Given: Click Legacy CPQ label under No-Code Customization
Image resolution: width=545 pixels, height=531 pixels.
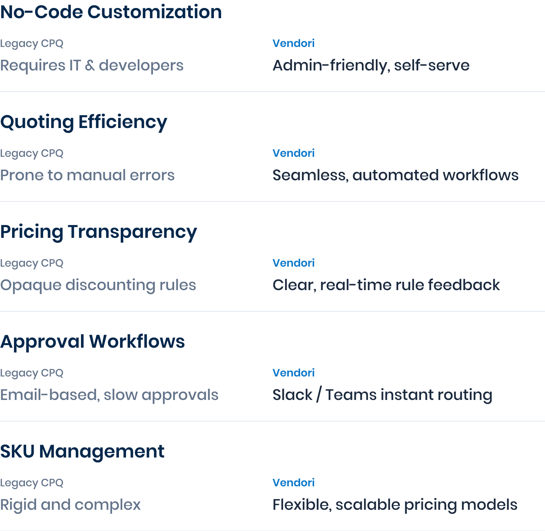Looking at the screenshot, I should click(32, 44).
